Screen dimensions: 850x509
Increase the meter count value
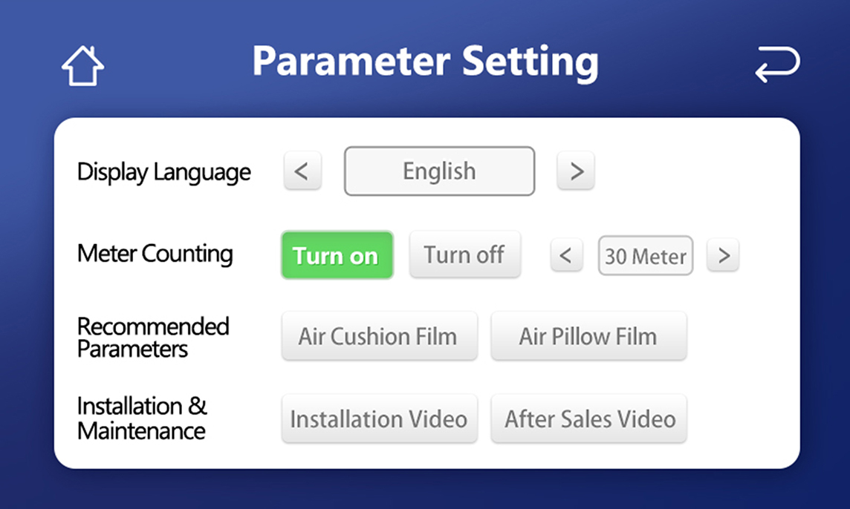723,256
